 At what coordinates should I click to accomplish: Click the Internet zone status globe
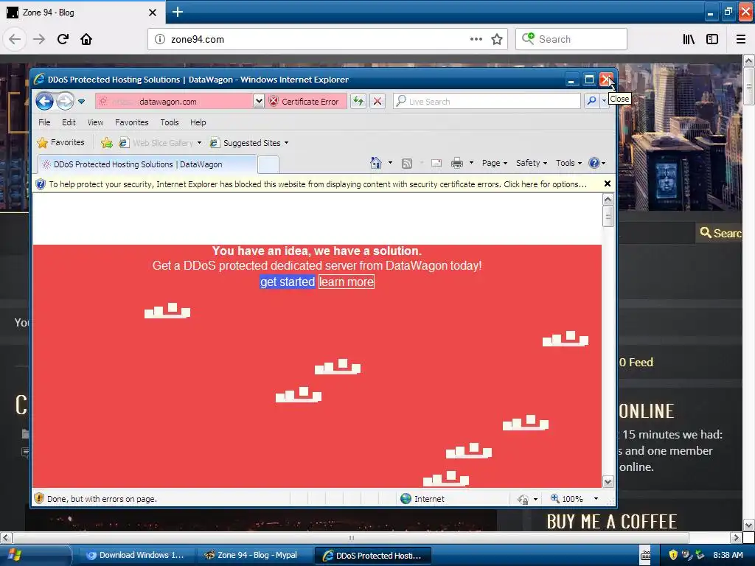click(406, 499)
